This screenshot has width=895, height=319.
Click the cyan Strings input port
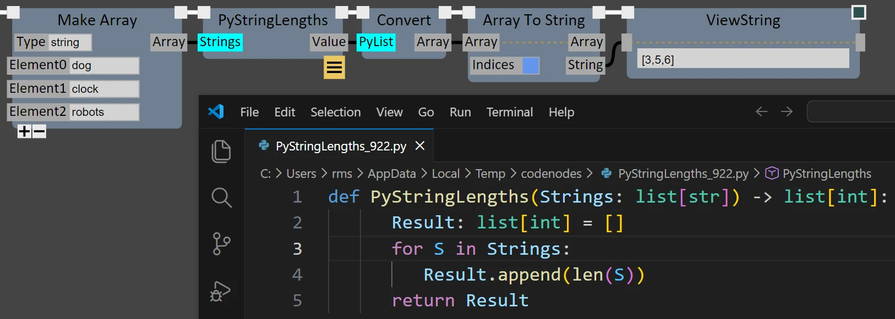(x=220, y=42)
